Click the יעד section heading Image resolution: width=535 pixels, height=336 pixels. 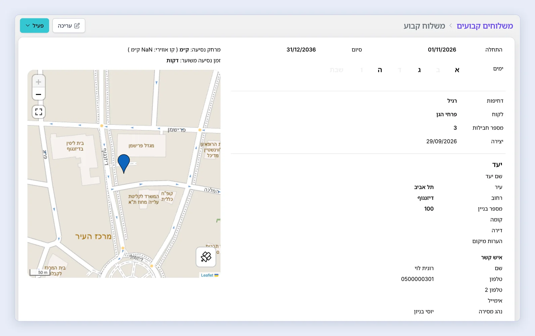tap(497, 164)
